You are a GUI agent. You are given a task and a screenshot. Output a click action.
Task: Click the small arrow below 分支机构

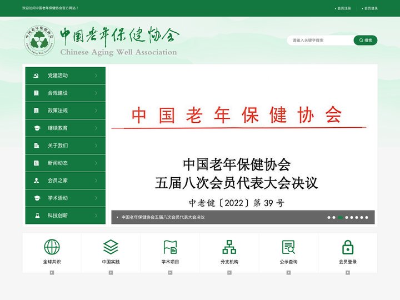click(229, 273)
